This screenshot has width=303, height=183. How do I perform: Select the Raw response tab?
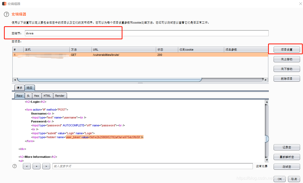[x=19, y=95]
